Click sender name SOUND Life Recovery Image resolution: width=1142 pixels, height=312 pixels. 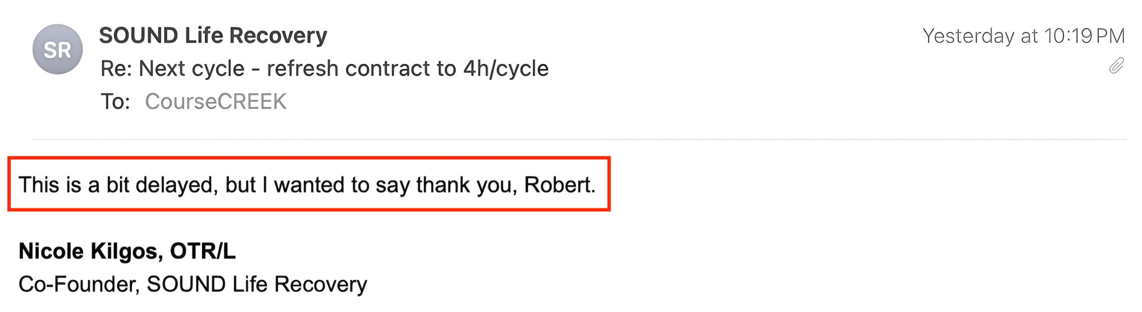tap(213, 35)
